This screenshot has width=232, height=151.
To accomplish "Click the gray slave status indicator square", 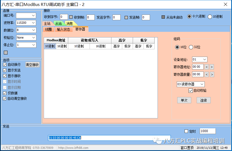I will [x=163, y=17].
